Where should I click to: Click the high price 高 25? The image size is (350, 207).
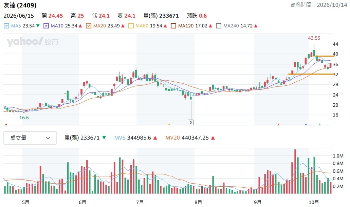tap(77, 16)
